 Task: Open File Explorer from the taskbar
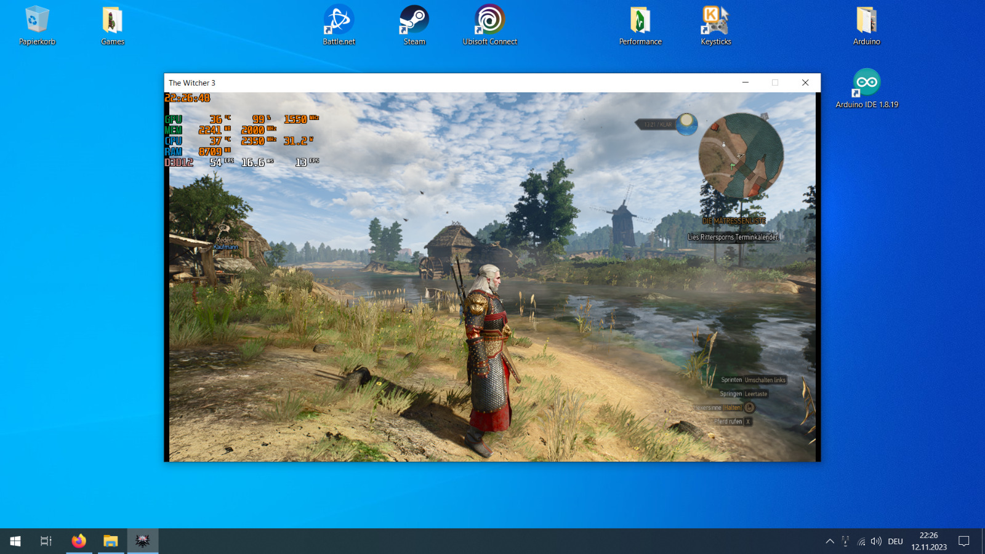pyautogui.click(x=111, y=541)
